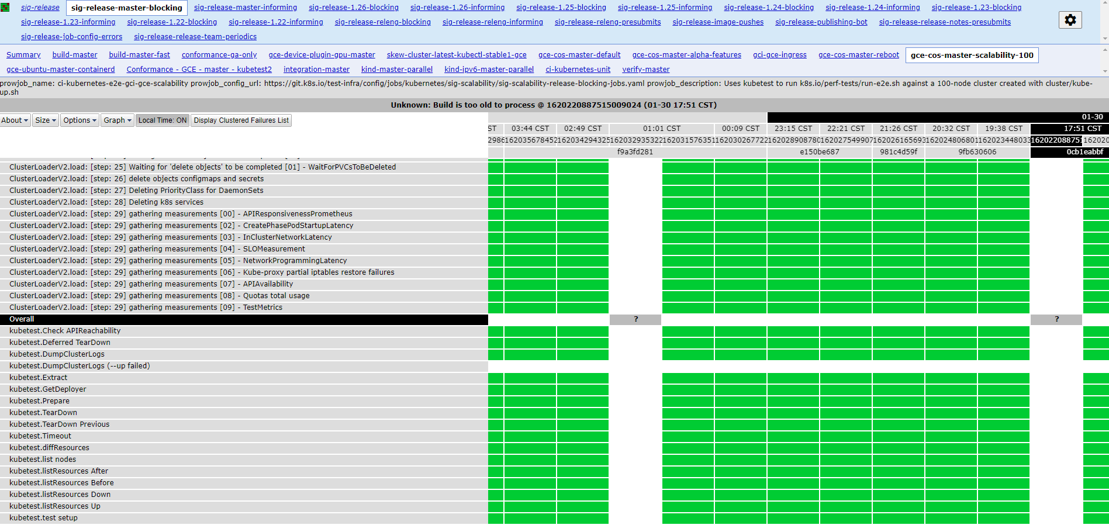Select gce-ubuntu-master-containerd tab
Screen dimensions: 1109x525
click(x=61, y=70)
